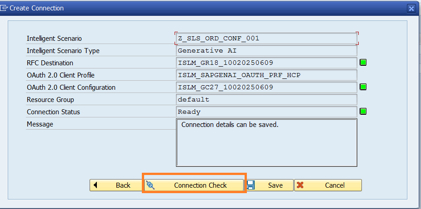This screenshot has width=421, height=209.
Task: Click the Connection Status field showing Ready
Action: click(266, 112)
